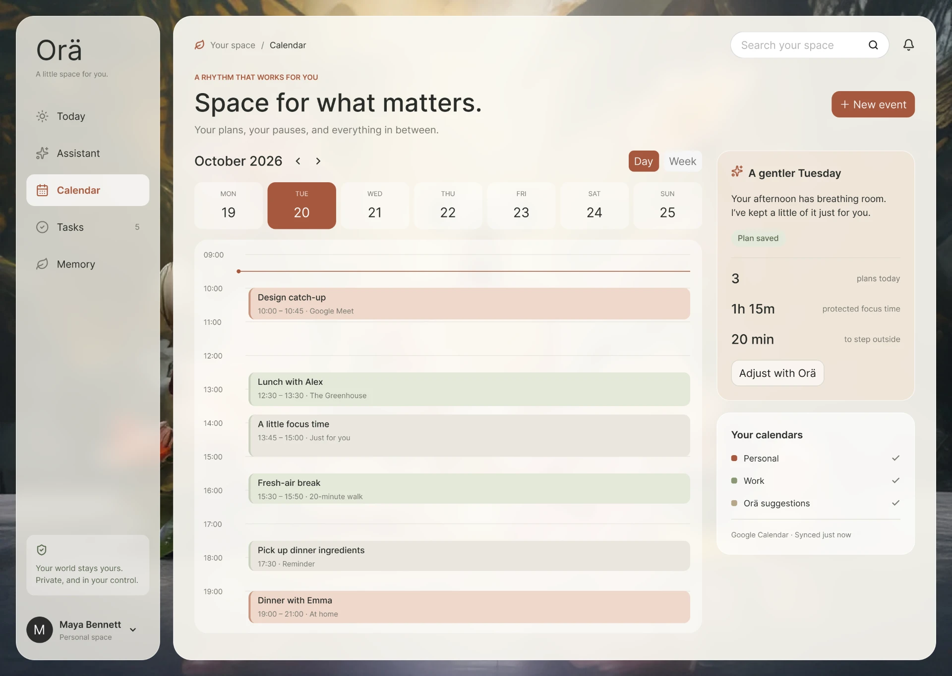Open the Dinner with Emma event
This screenshot has height=676, width=952.
coord(469,607)
